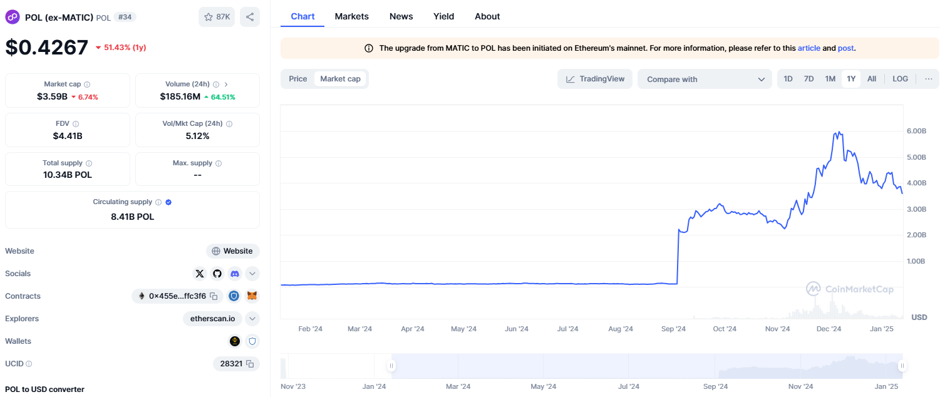The image size is (940, 397).
Task: Follow the 'post' link in the banner
Action: [845, 48]
